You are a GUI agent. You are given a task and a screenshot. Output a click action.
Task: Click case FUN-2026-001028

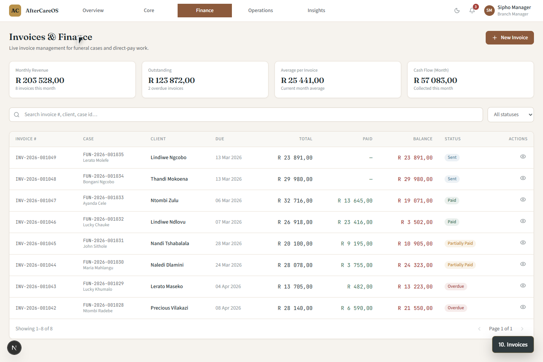click(103, 305)
